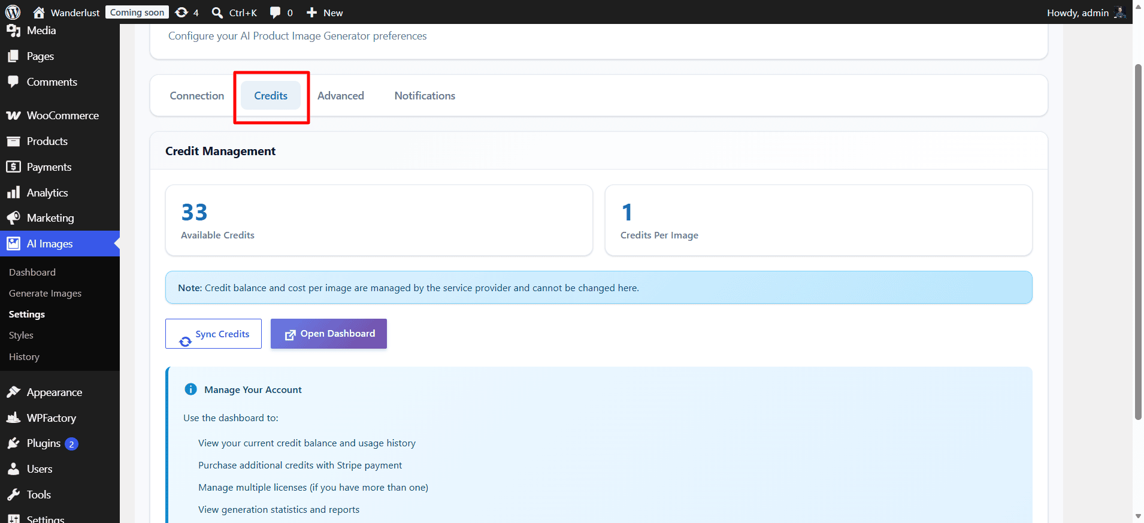
Task: Click the New plus icon
Action: (311, 12)
